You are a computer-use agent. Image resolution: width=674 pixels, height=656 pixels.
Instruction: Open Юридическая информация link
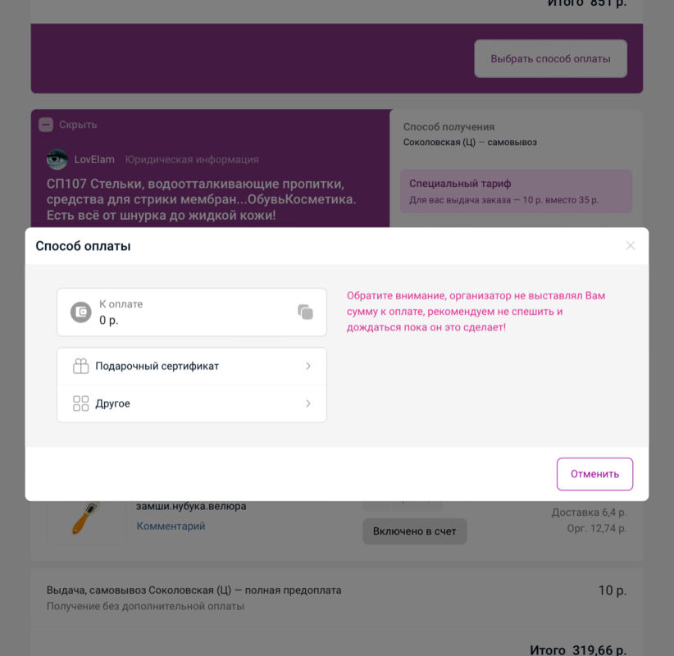(x=192, y=159)
